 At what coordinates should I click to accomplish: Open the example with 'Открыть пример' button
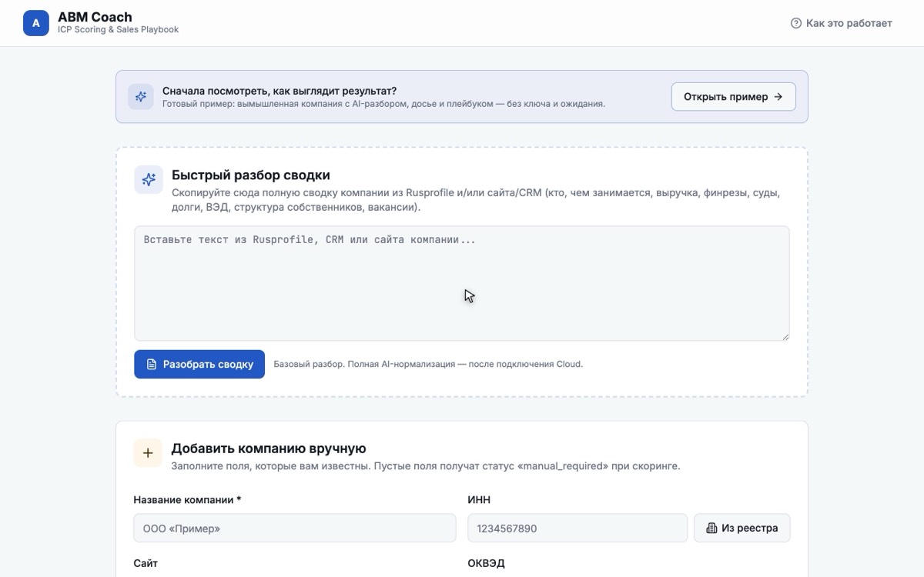point(734,97)
